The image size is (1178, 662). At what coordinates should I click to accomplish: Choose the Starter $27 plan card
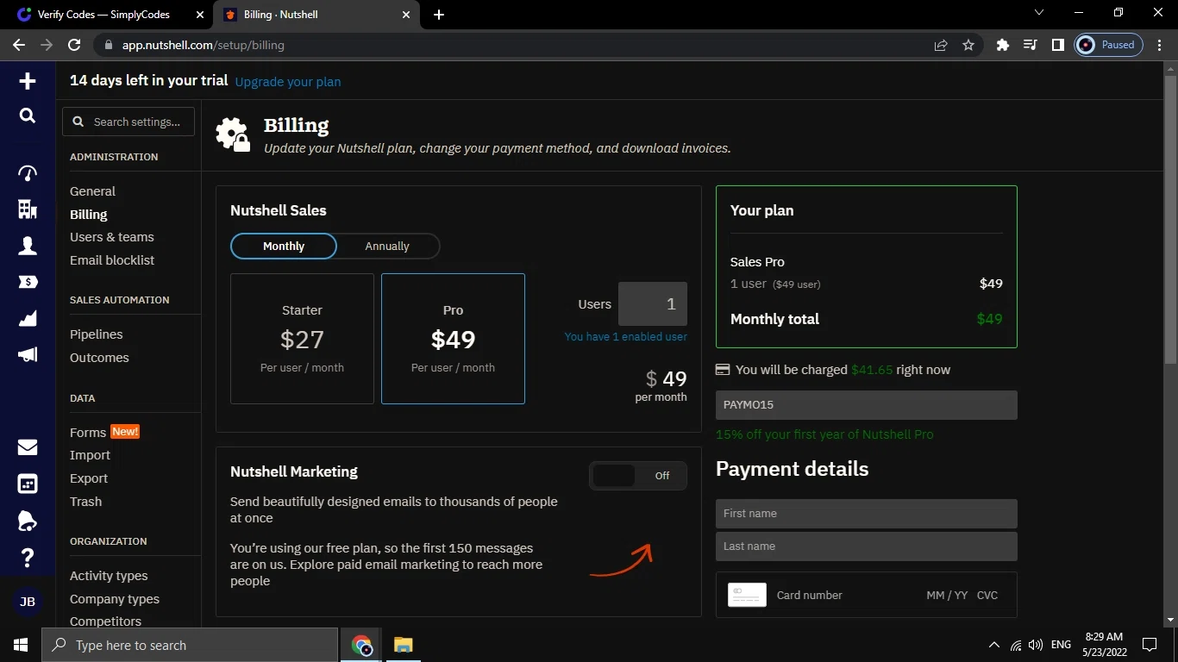pos(302,339)
